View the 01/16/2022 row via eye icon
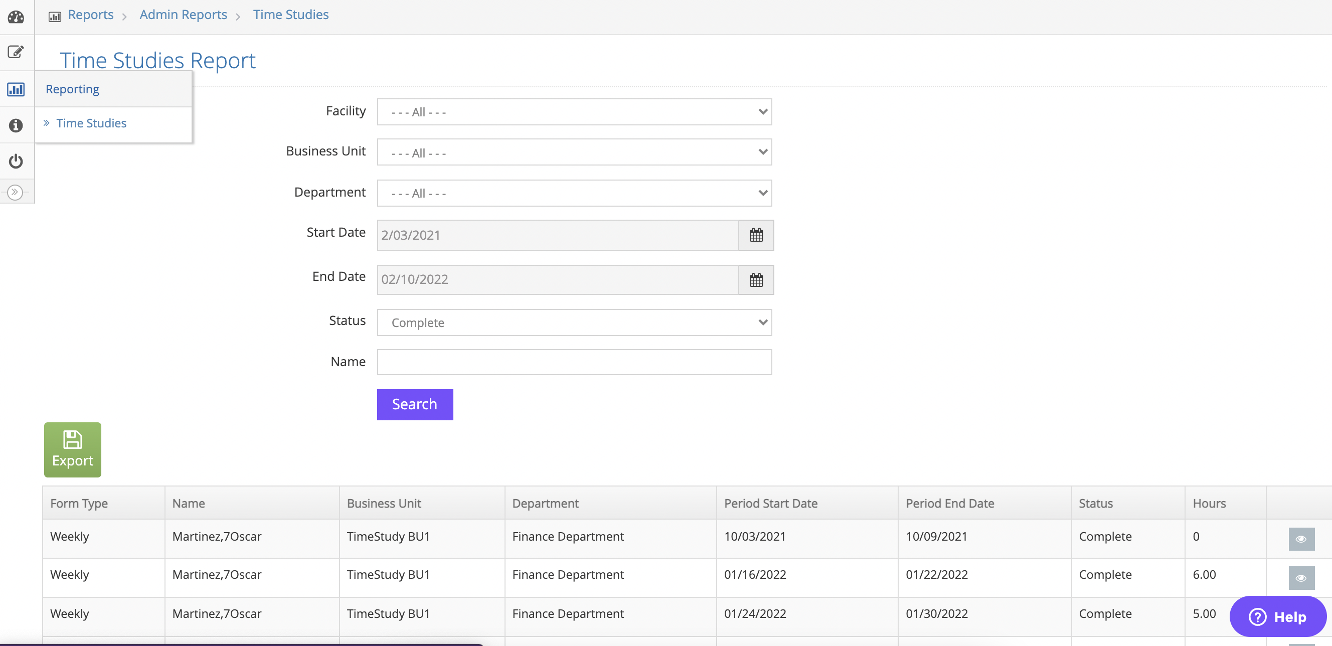 (x=1300, y=578)
